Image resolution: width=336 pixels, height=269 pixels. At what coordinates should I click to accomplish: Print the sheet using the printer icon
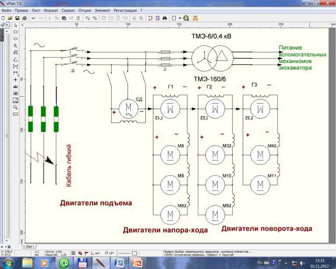(25, 18)
